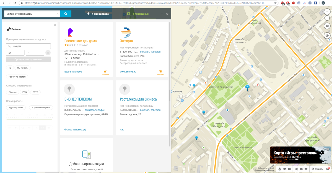The height and width of the screenshot is (173, 332).
Task: Click the building number field 1
Action: click(x=35, y=53)
